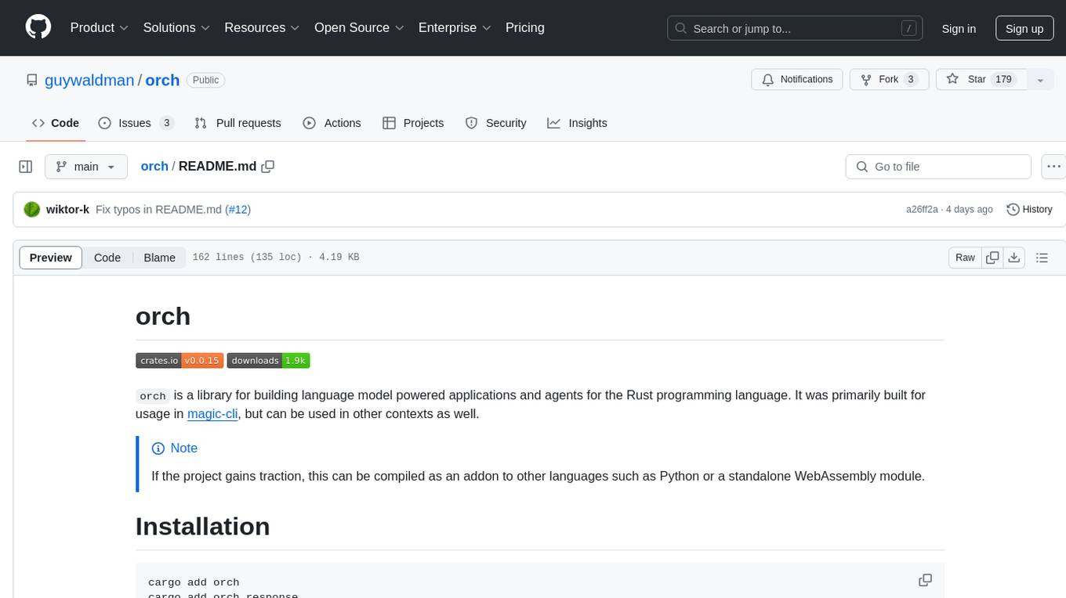Expand the star lists dropdown arrow
Screen dimensions: 1066x598
(1040, 80)
